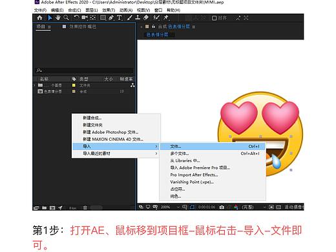336x252 pixels.
Task: Click the snapshot camera icon in viewer
Action: pyautogui.click(x=222, y=207)
